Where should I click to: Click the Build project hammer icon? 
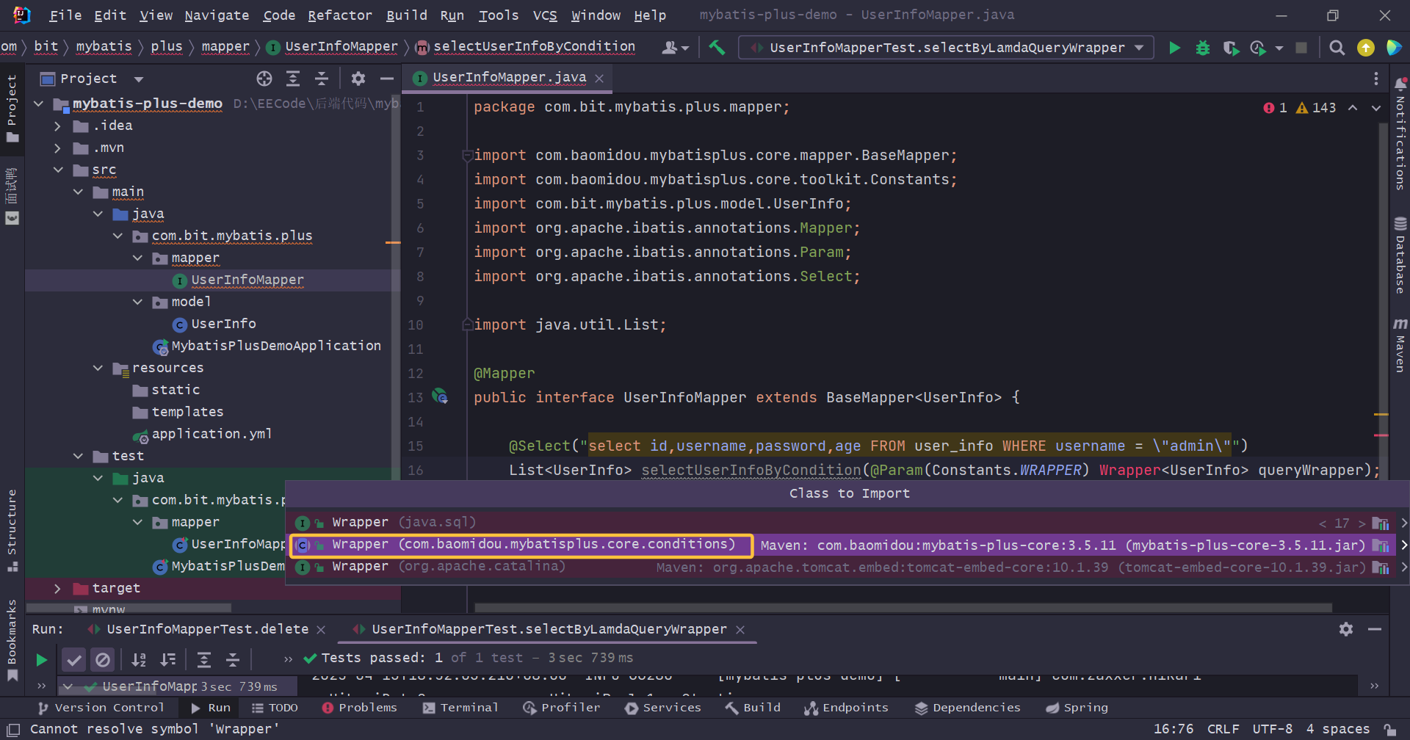click(x=717, y=48)
